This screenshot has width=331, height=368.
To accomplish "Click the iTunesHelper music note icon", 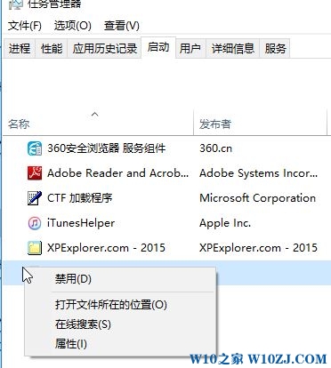I will [35, 223].
